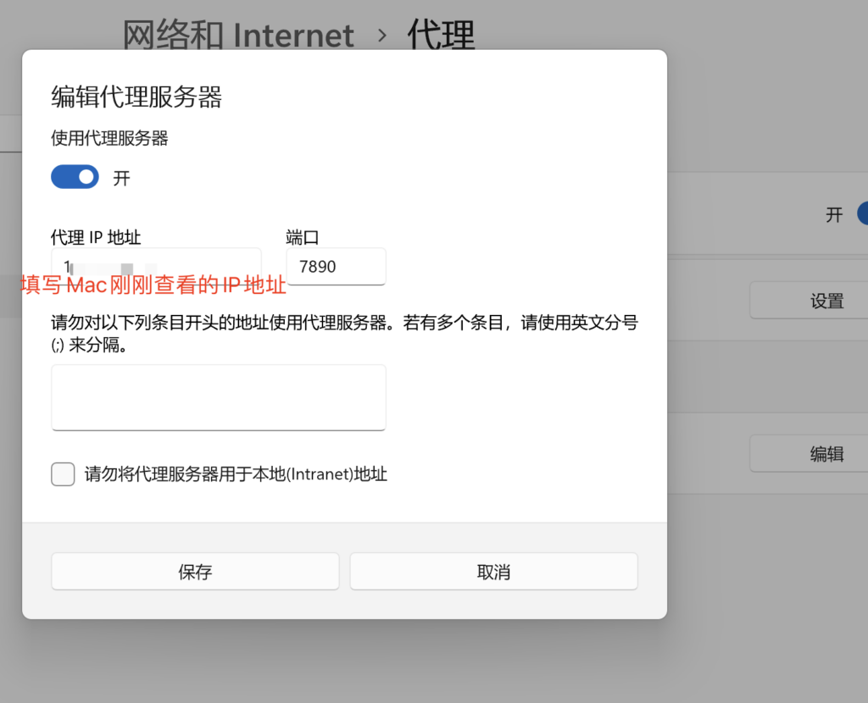The height and width of the screenshot is (703, 868).
Task: Save the proxy settings with 保存
Action: coord(195,572)
